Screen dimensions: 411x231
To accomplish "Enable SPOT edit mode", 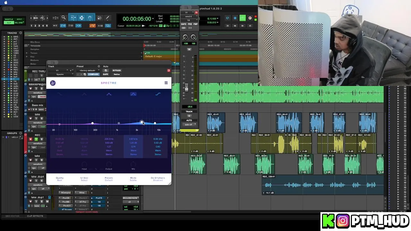I will click(19, 19).
